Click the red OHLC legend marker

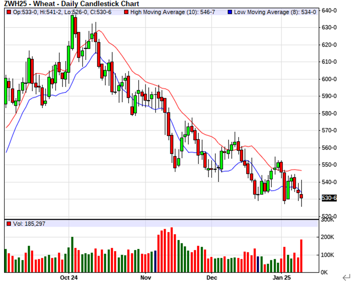(x=9, y=12)
